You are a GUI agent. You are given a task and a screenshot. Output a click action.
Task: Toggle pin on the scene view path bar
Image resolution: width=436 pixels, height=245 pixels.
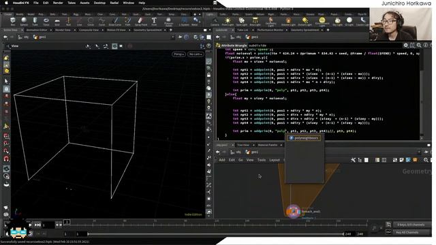click(180, 37)
